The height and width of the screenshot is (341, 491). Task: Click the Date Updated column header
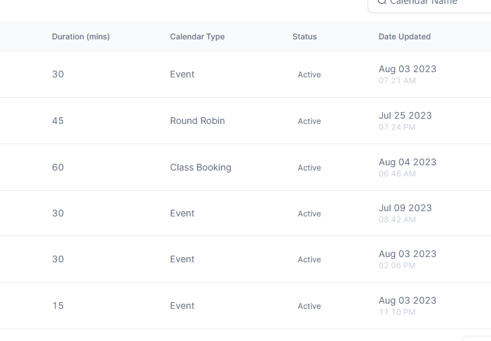(404, 37)
